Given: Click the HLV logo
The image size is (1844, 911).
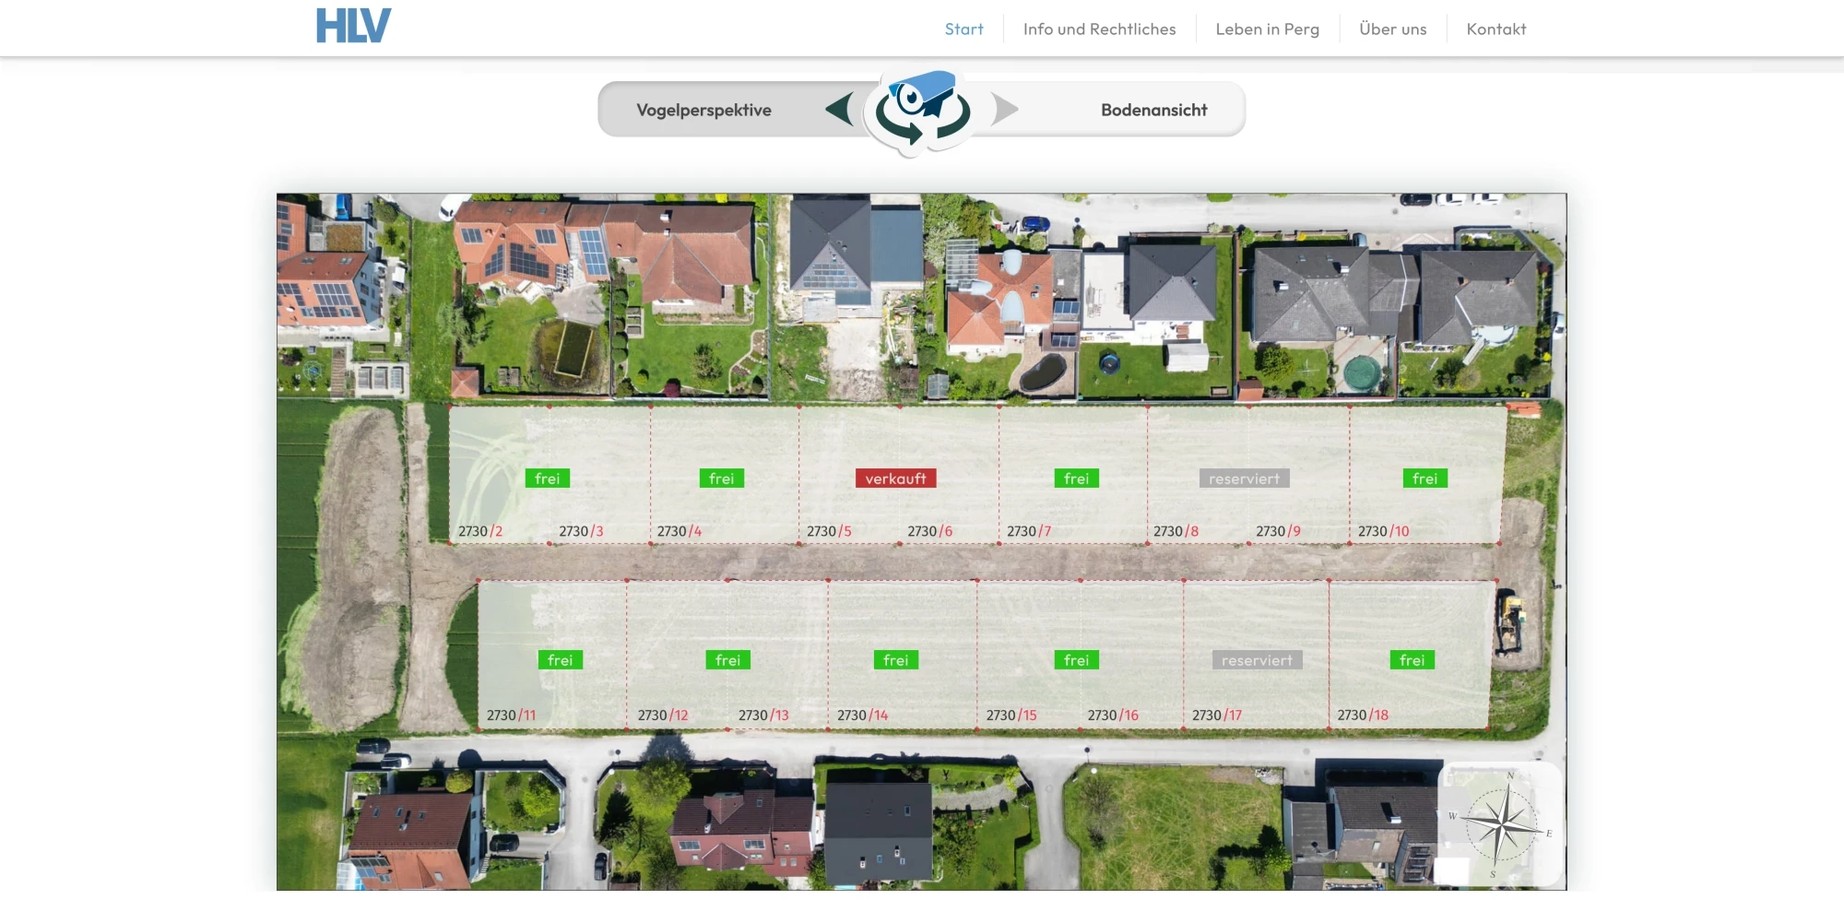Looking at the screenshot, I should (353, 26).
